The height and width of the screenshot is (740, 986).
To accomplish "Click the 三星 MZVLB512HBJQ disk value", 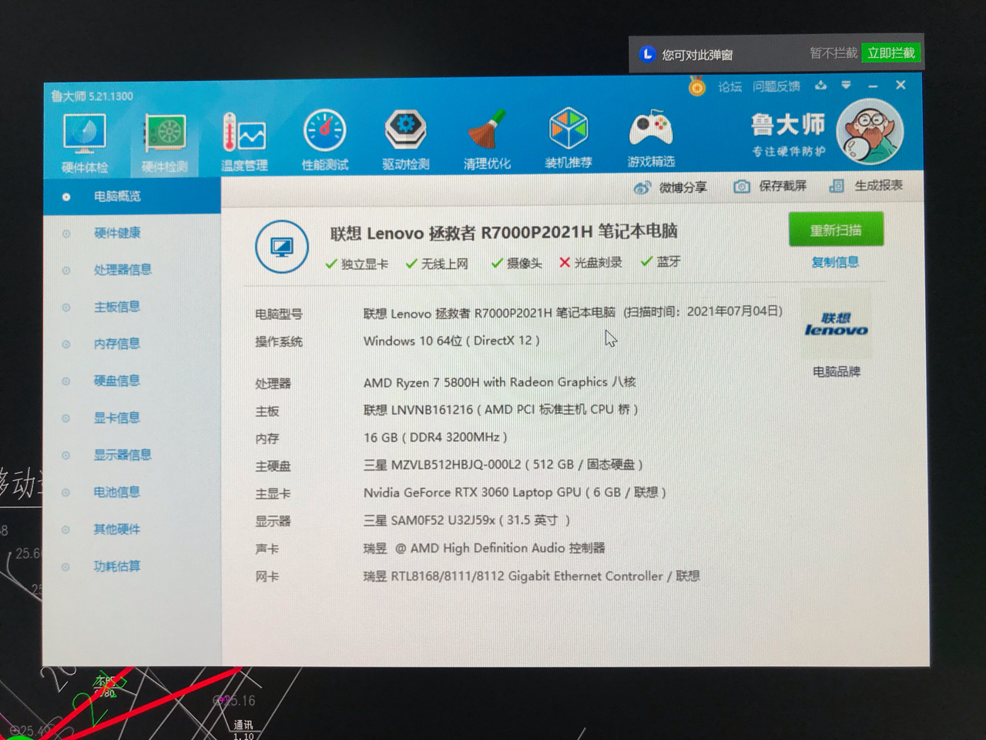I will [x=503, y=464].
